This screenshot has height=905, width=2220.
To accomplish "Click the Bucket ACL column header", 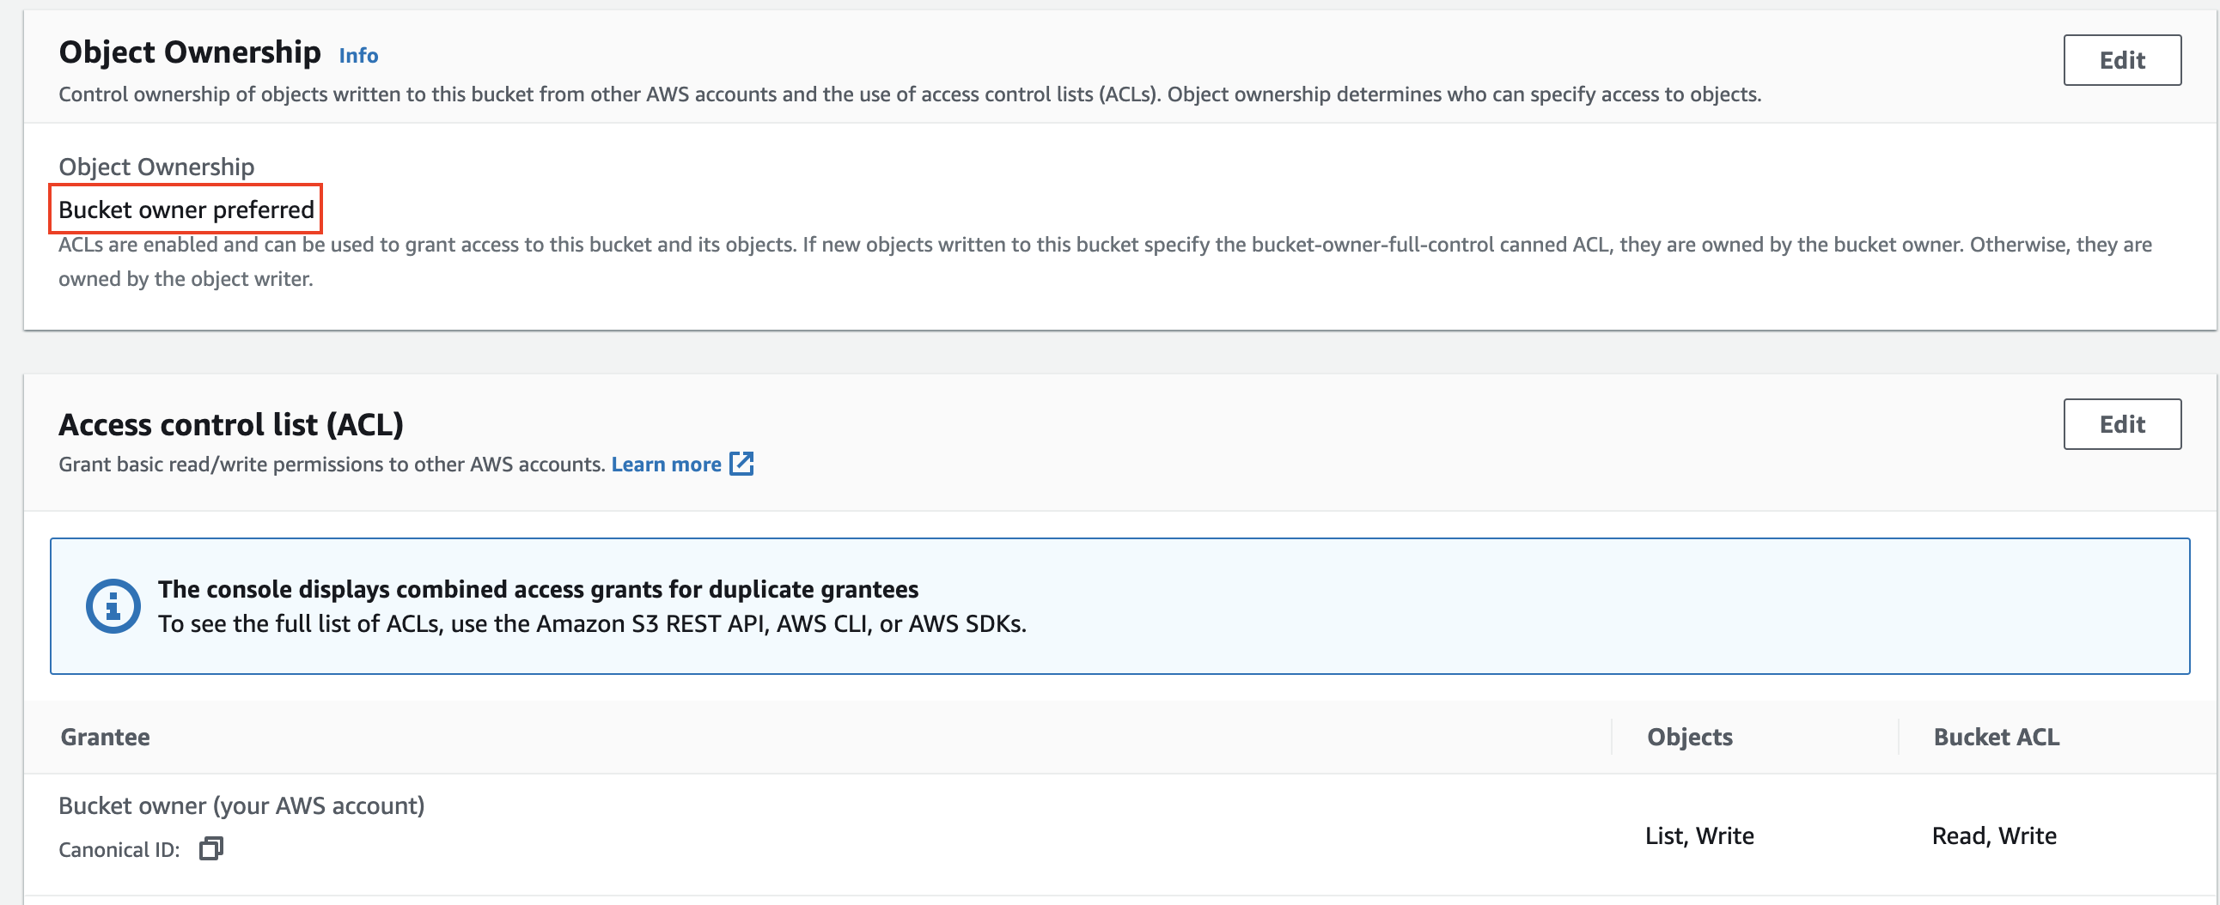I will pos(1995,737).
